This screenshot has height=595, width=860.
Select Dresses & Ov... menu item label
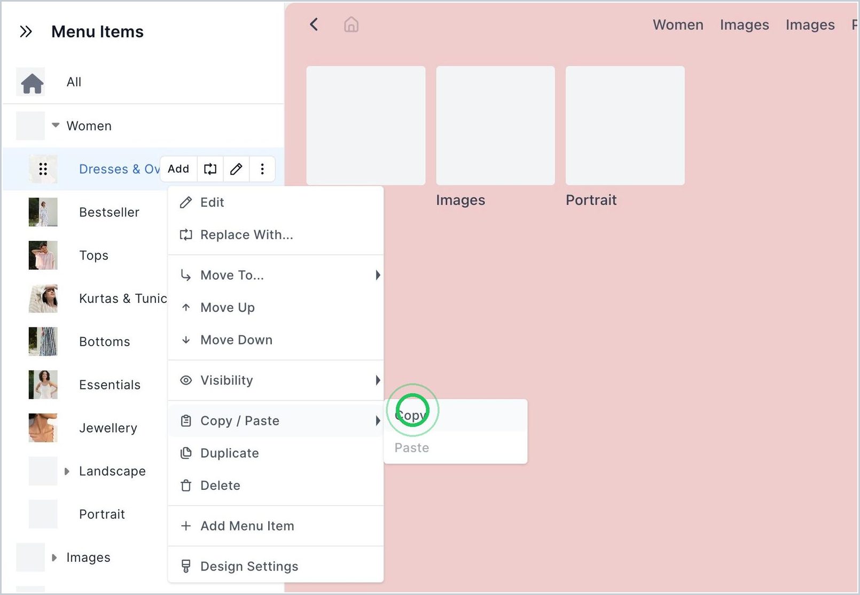click(x=119, y=169)
